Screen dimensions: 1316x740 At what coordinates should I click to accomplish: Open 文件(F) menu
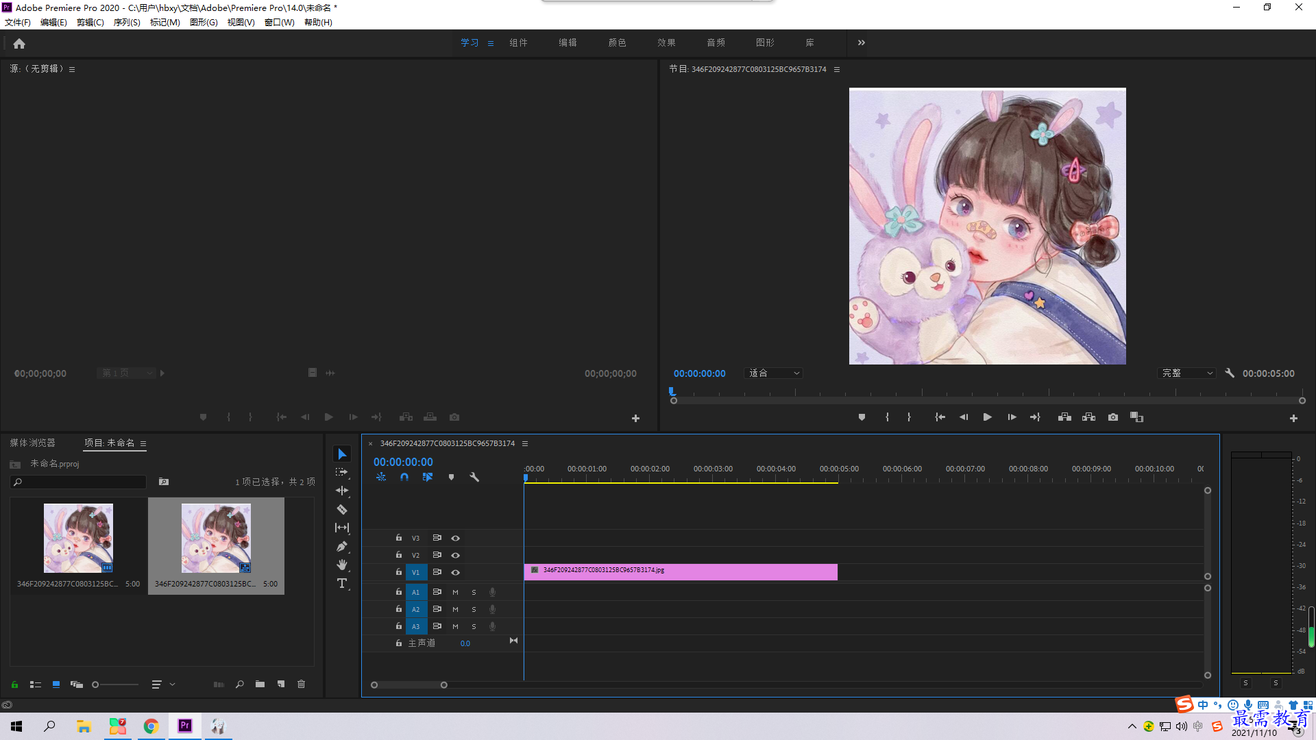18,22
